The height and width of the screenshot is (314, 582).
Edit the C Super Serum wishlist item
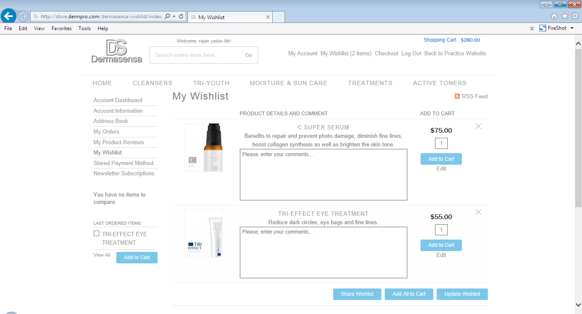pyautogui.click(x=441, y=169)
